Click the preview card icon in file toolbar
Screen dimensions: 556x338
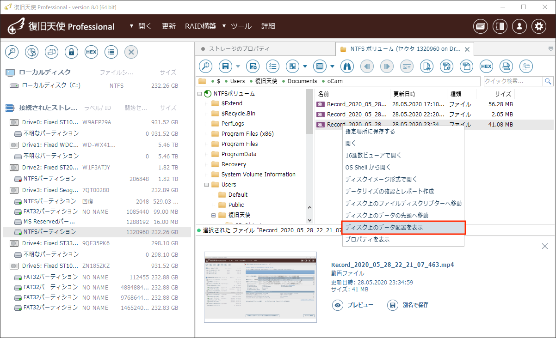pyautogui.click(x=407, y=66)
